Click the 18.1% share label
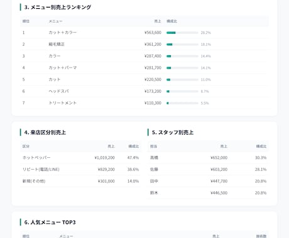Viewport: 289px width, 238px height. [x=205, y=44]
